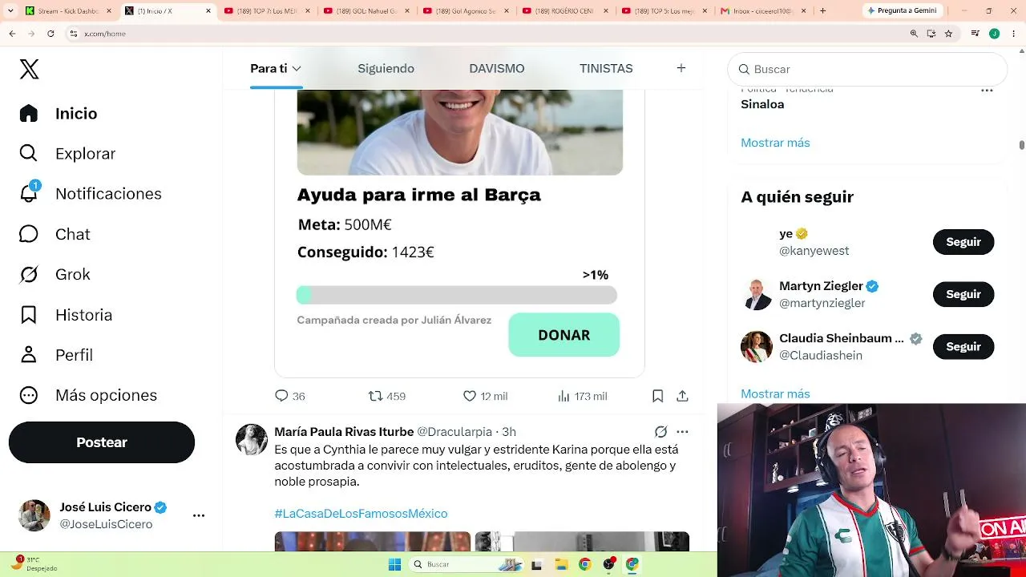Image resolution: width=1026 pixels, height=577 pixels.
Task: Click the Buscar search field on X
Action: point(867,69)
